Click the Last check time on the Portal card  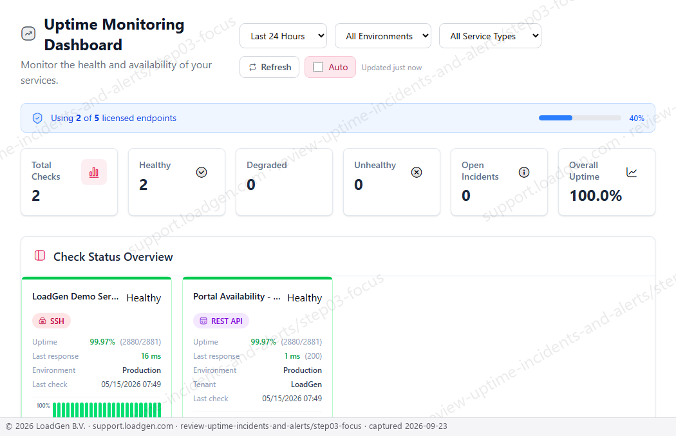click(292, 399)
